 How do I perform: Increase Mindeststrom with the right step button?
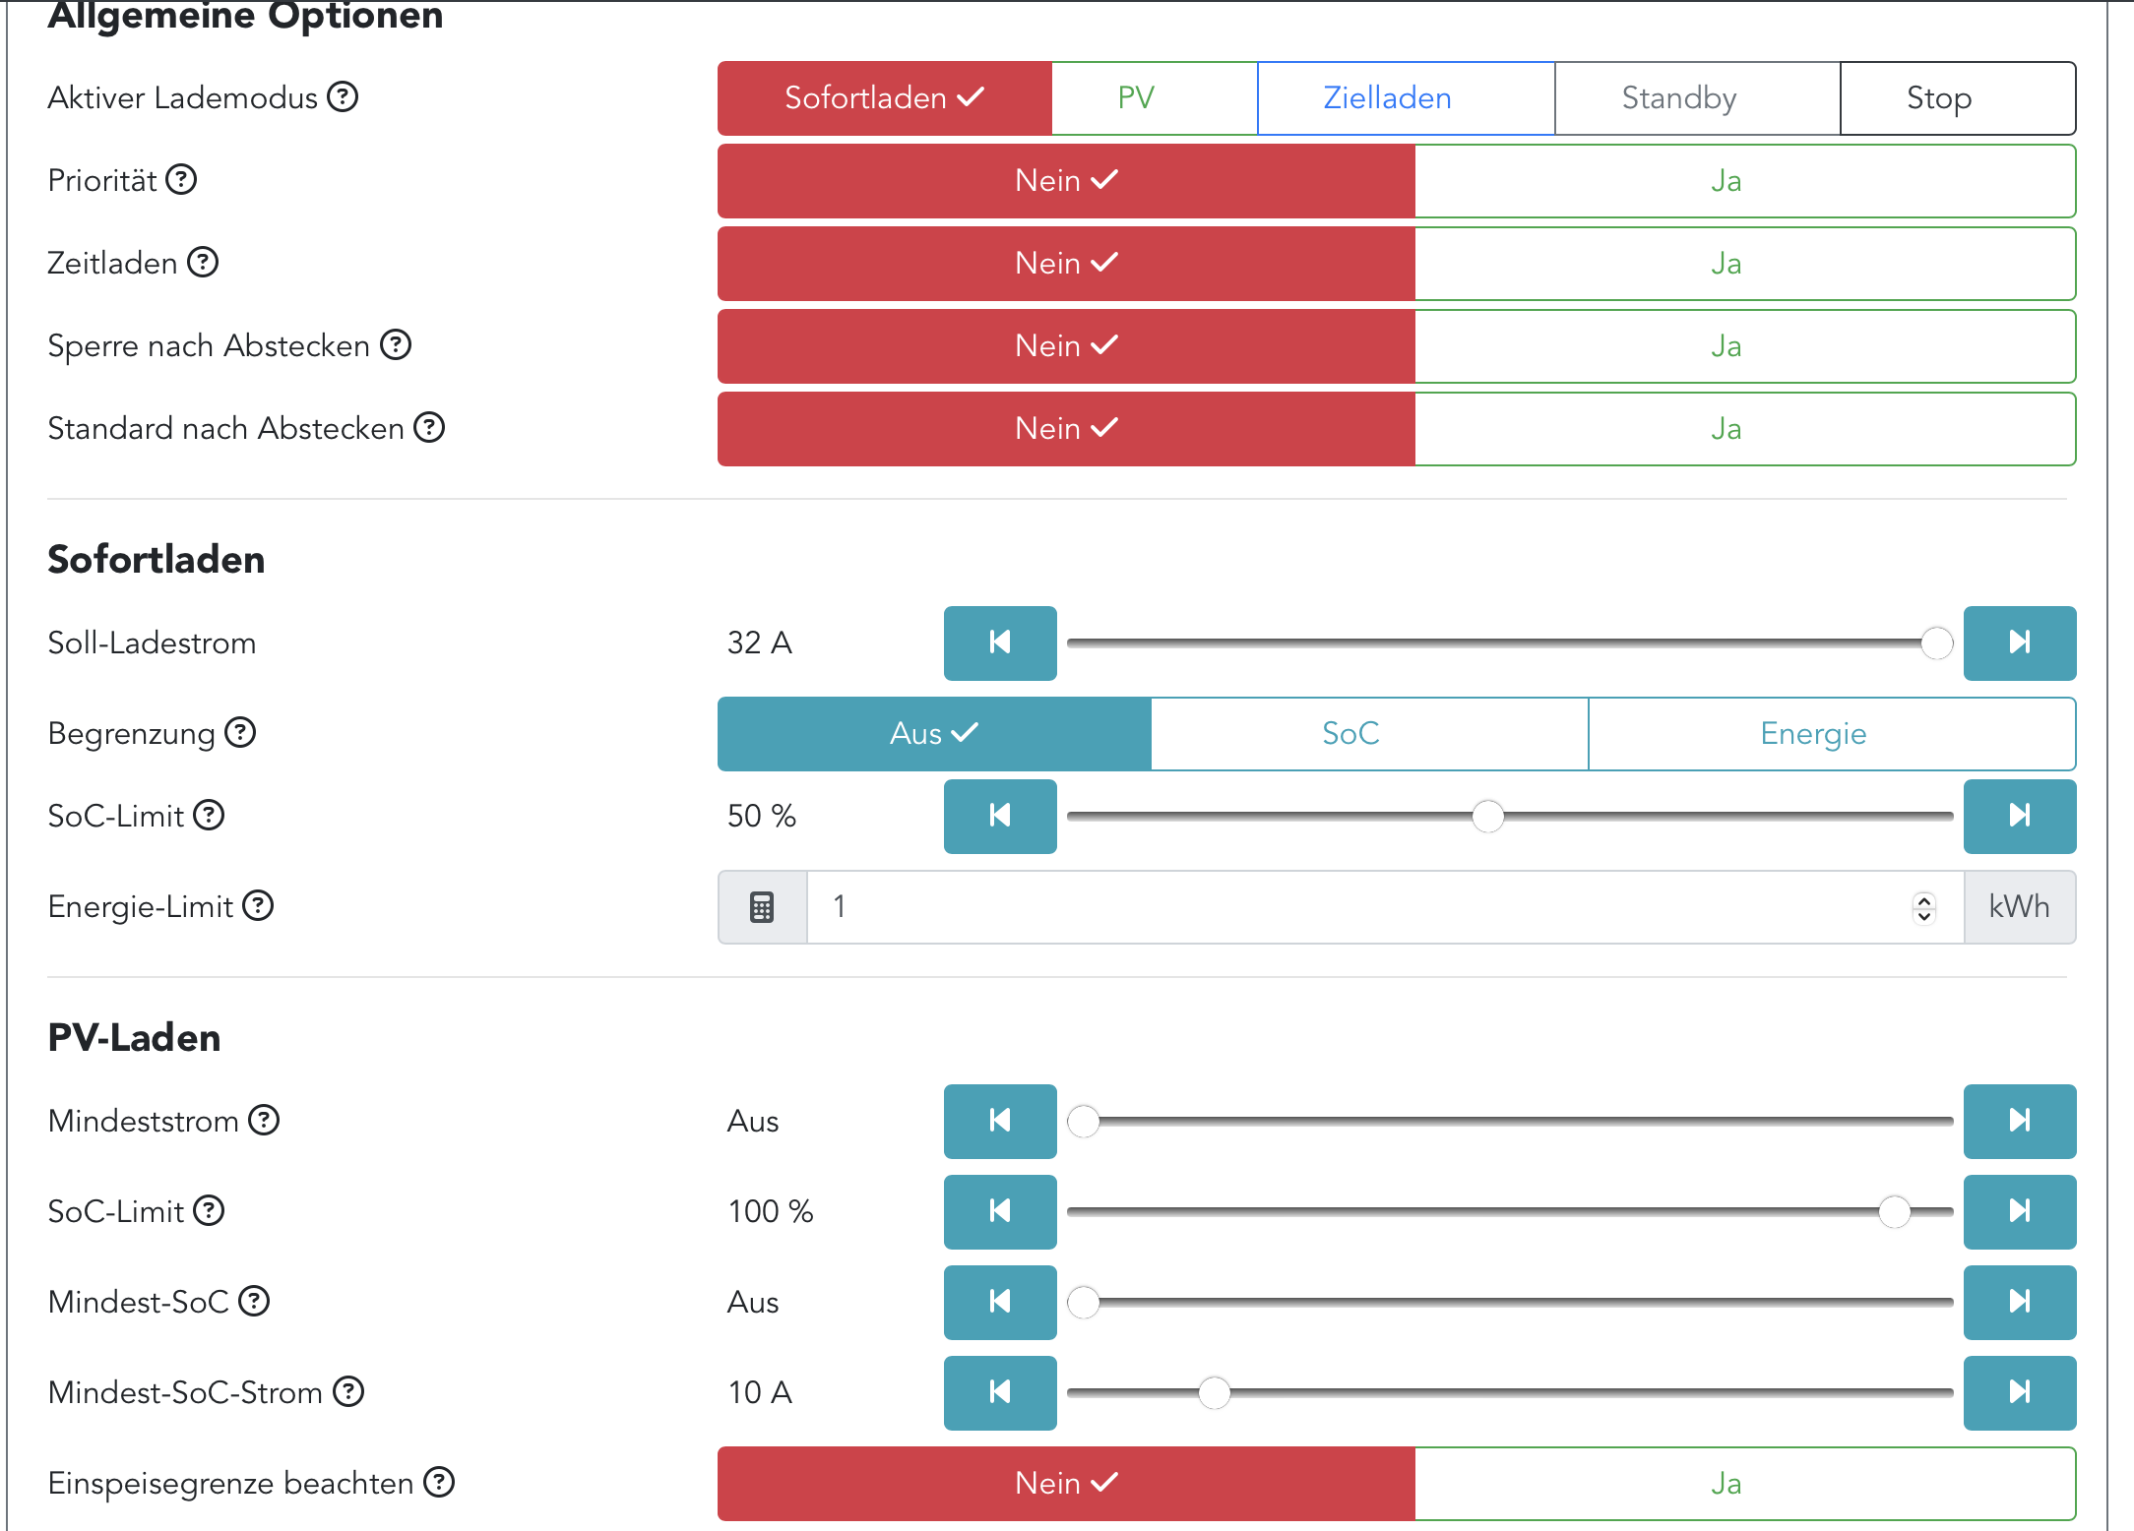pyautogui.click(x=2019, y=1121)
